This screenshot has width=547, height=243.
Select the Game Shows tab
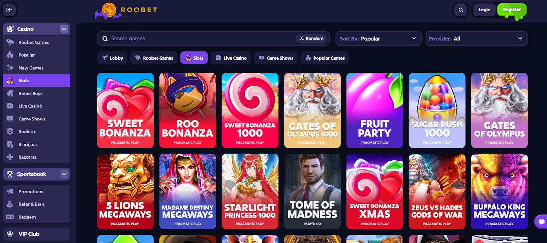pyautogui.click(x=276, y=58)
